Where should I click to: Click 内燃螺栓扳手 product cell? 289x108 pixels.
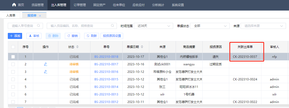(x=189, y=57)
